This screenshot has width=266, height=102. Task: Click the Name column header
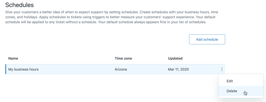coord(13,58)
